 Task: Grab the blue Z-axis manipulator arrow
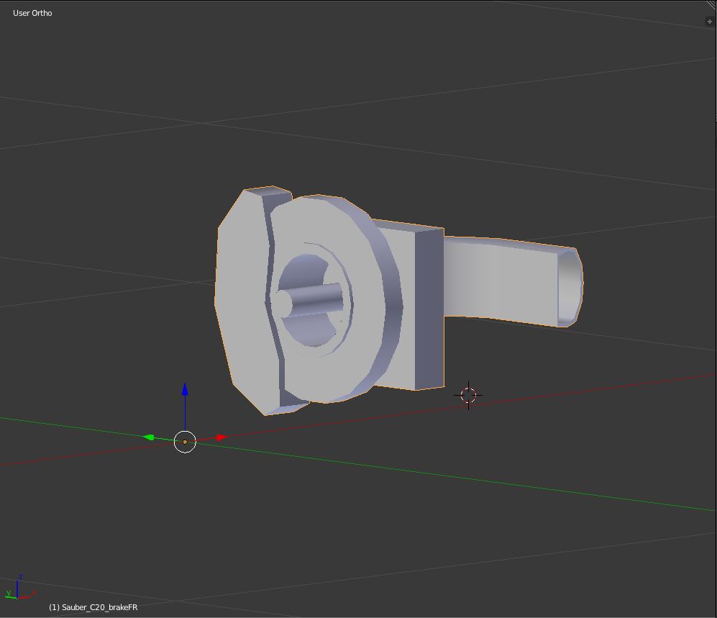[185, 389]
